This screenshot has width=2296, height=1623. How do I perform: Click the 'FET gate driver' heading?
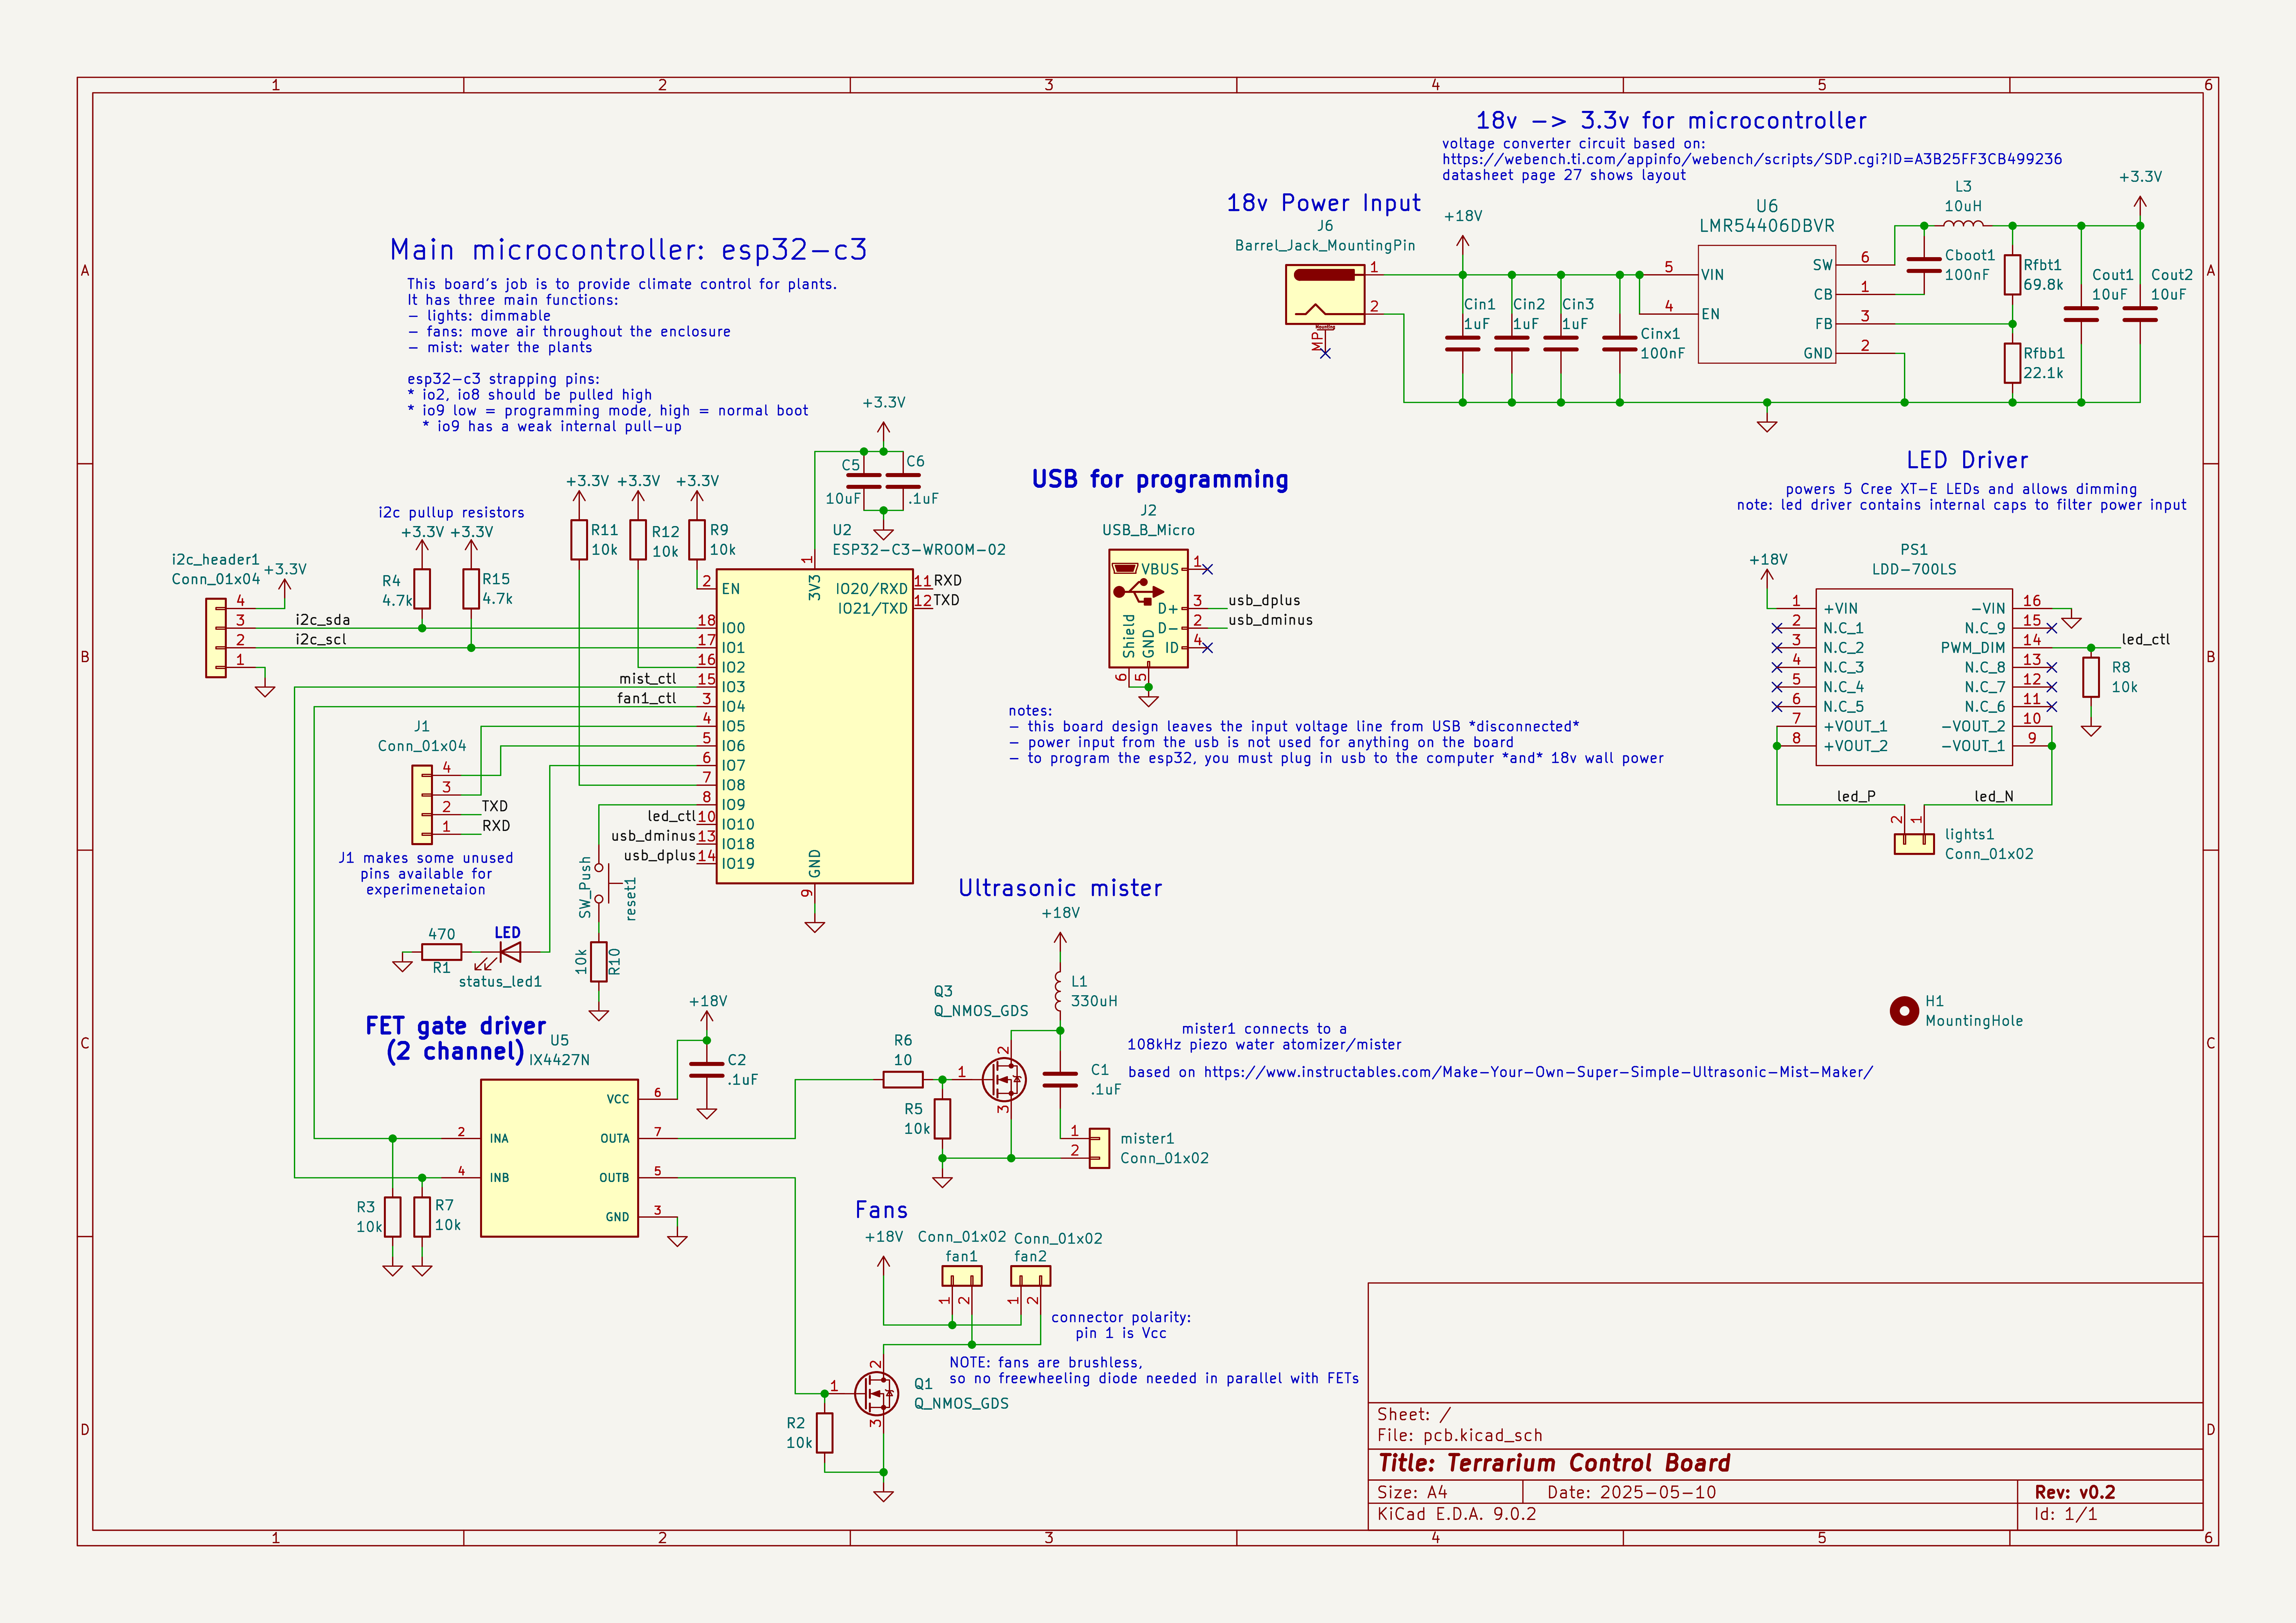tap(455, 1026)
